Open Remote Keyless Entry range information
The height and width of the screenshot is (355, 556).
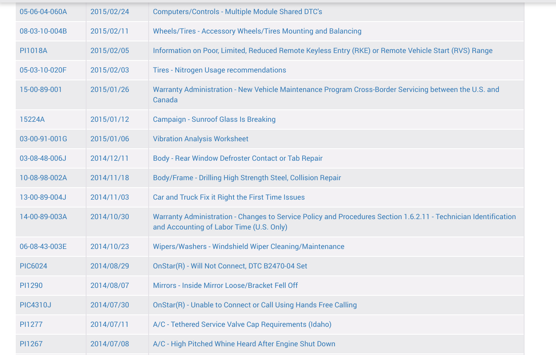pyautogui.click(x=323, y=51)
